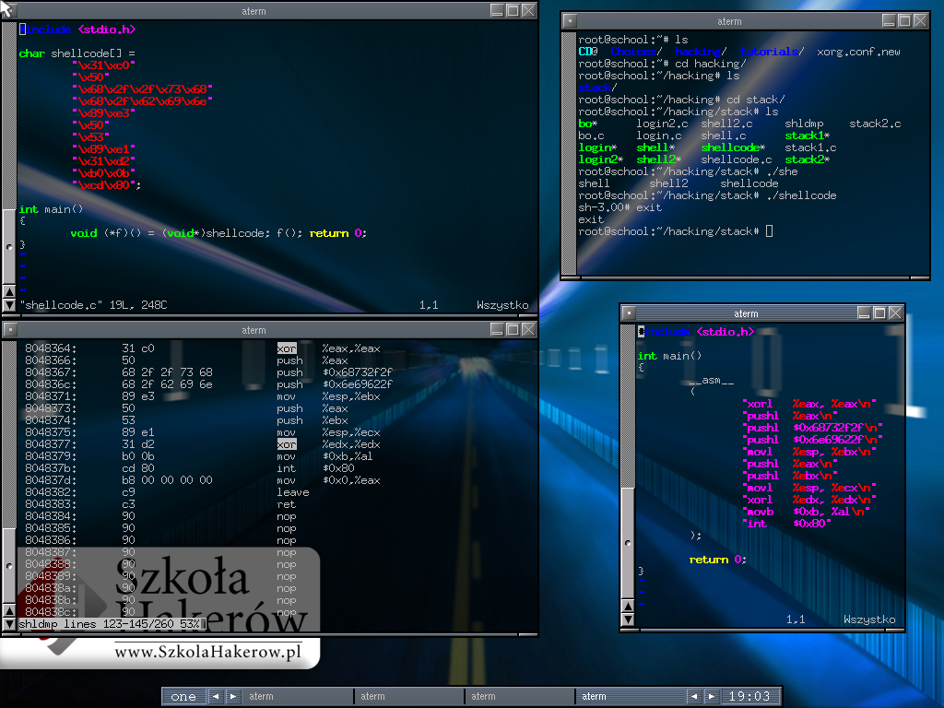Viewport: 944px width, 708px height.
Task: Click the 'hacking/' directory in ls output
Action: point(701,52)
